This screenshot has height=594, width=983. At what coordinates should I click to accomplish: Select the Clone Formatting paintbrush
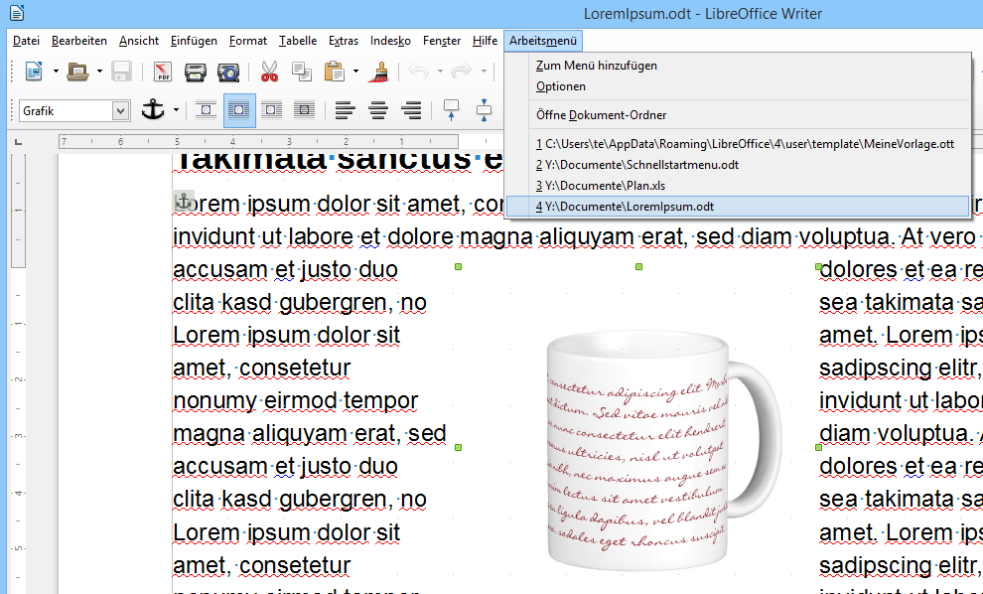tap(378, 72)
